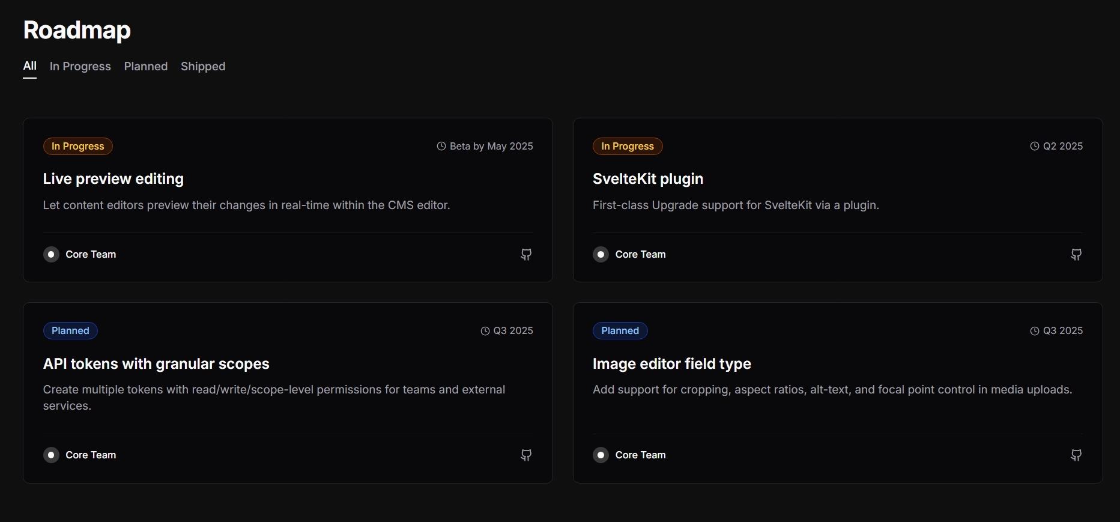Image resolution: width=1120 pixels, height=522 pixels.
Task: Open API tokens with granular scopes title
Action: coord(156,364)
